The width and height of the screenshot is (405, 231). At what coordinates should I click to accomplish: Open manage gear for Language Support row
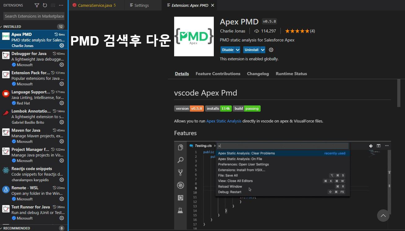62,103
